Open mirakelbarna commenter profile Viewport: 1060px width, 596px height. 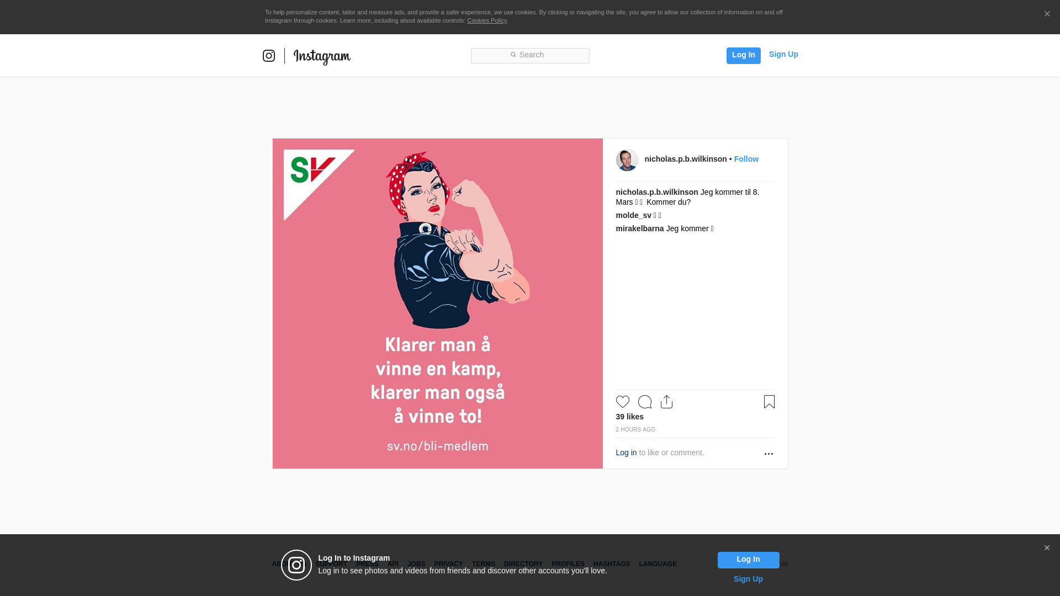click(640, 228)
